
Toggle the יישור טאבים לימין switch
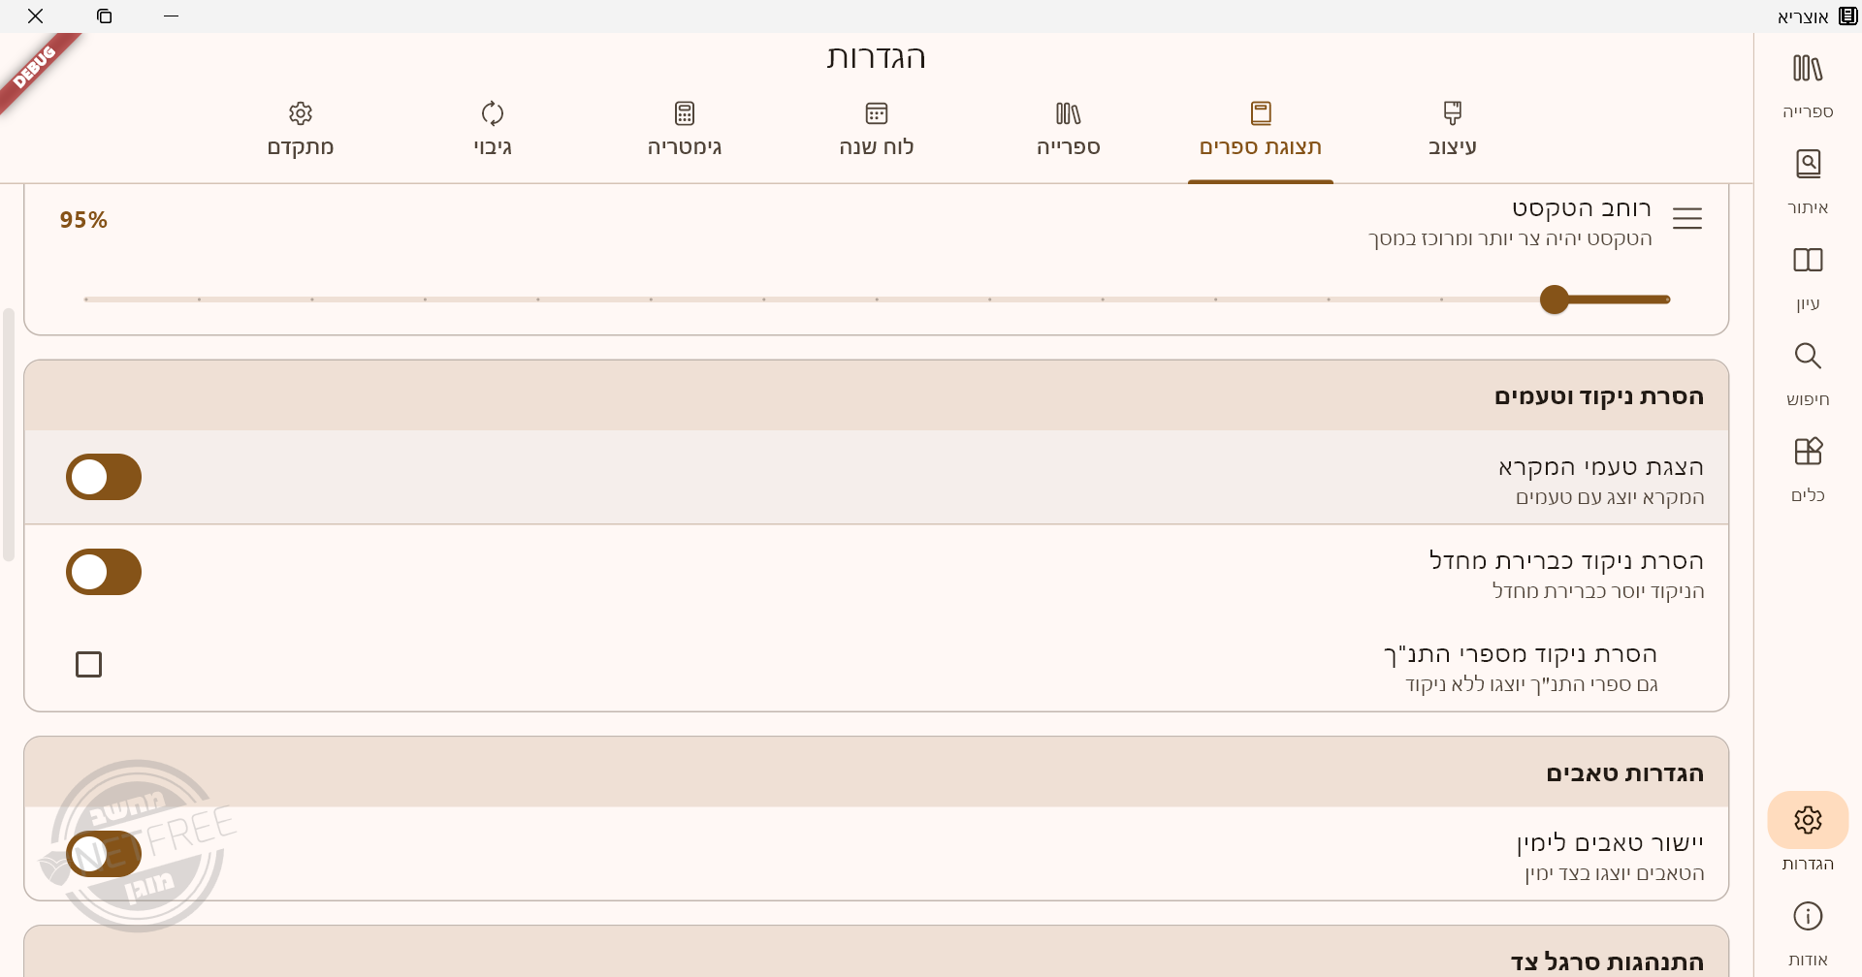104,854
